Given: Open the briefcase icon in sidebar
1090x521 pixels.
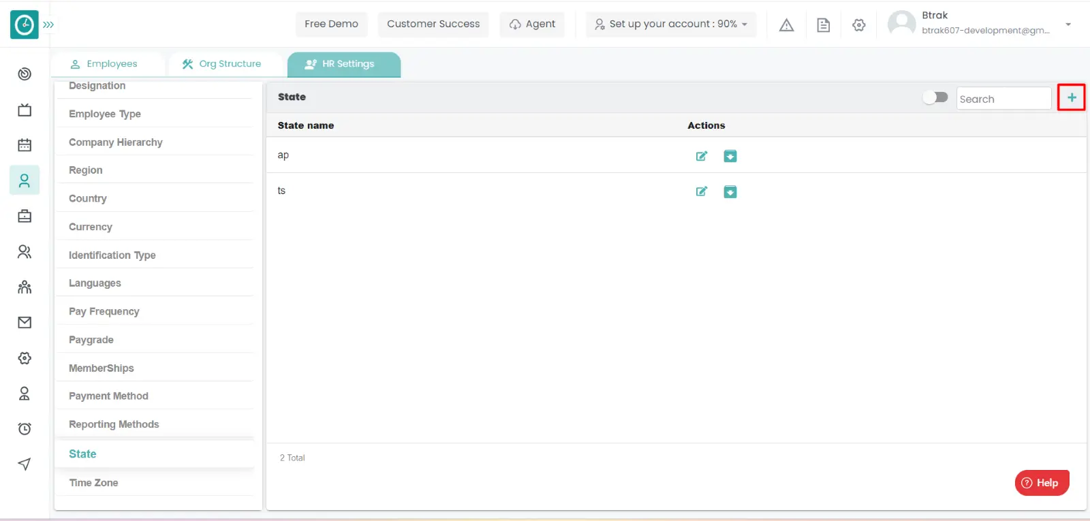Looking at the screenshot, I should pyautogui.click(x=25, y=216).
